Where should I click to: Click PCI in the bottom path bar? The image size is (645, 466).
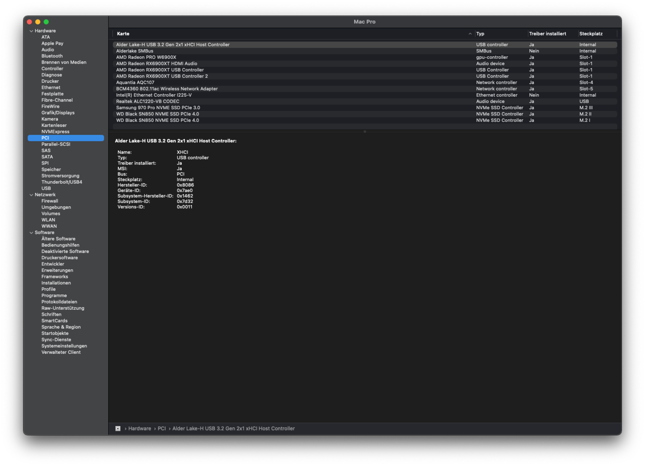tap(162, 428)
